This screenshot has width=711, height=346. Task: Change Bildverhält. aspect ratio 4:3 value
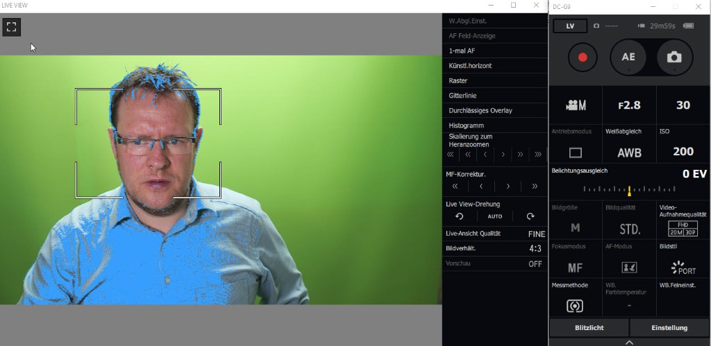tap(535, 248)
